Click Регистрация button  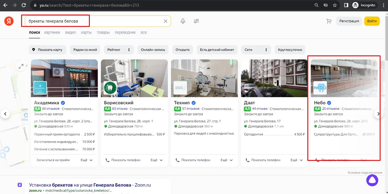pyautogui.click(x=349, y=21)
